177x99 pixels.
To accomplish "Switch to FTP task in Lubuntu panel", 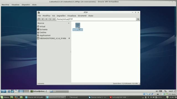I will [59, 91].
